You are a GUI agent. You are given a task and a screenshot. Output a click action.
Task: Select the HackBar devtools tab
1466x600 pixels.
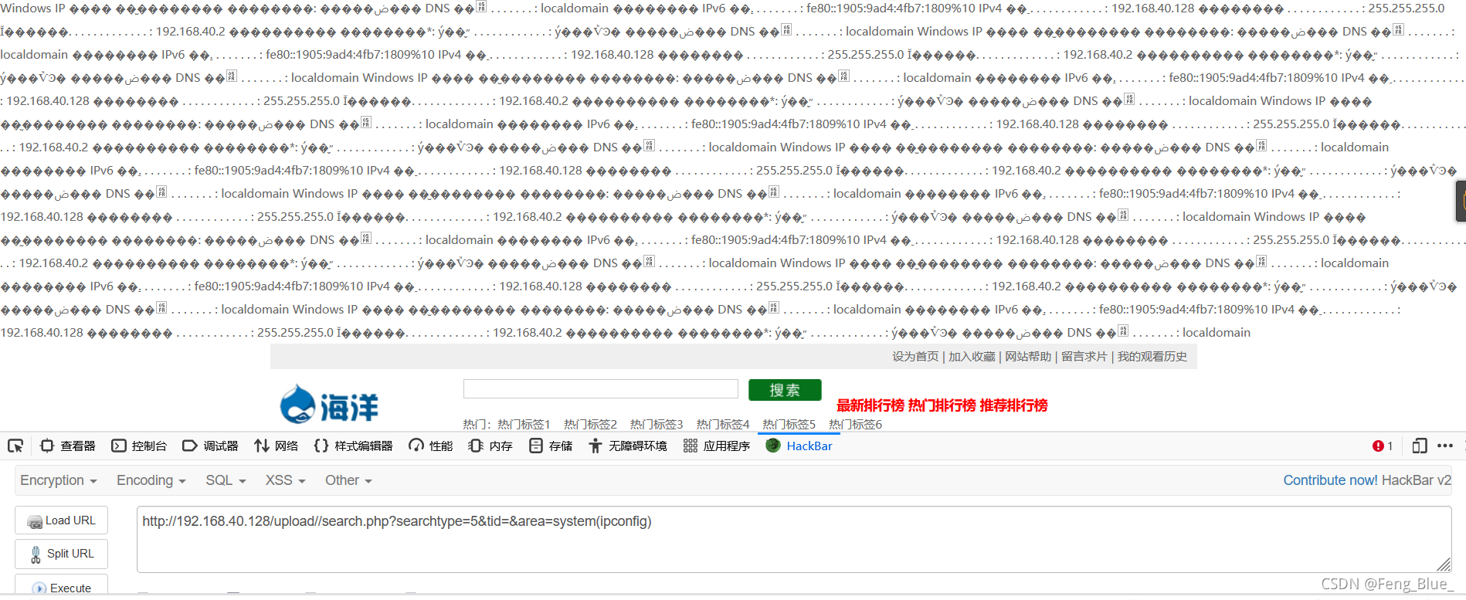[x=799, y=446]
